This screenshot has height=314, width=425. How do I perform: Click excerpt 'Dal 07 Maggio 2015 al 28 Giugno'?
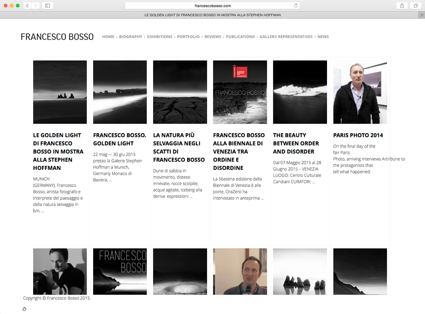[297, 172]
